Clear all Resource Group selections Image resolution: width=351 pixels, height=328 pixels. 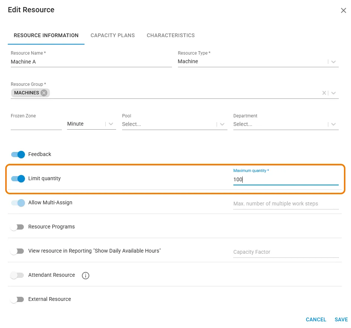click(x=324, y=93)
